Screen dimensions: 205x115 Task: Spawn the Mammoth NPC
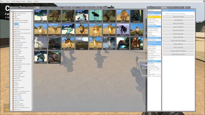click(123, 30)
